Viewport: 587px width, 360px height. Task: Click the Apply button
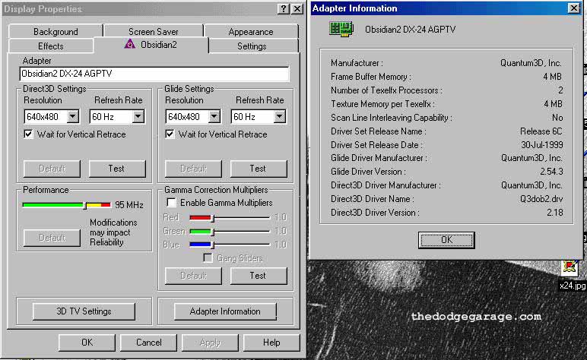(x=210, y=343)
